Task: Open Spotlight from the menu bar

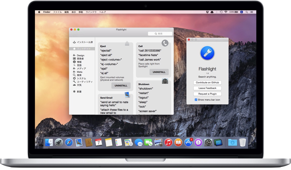Action: coord(247,12)
